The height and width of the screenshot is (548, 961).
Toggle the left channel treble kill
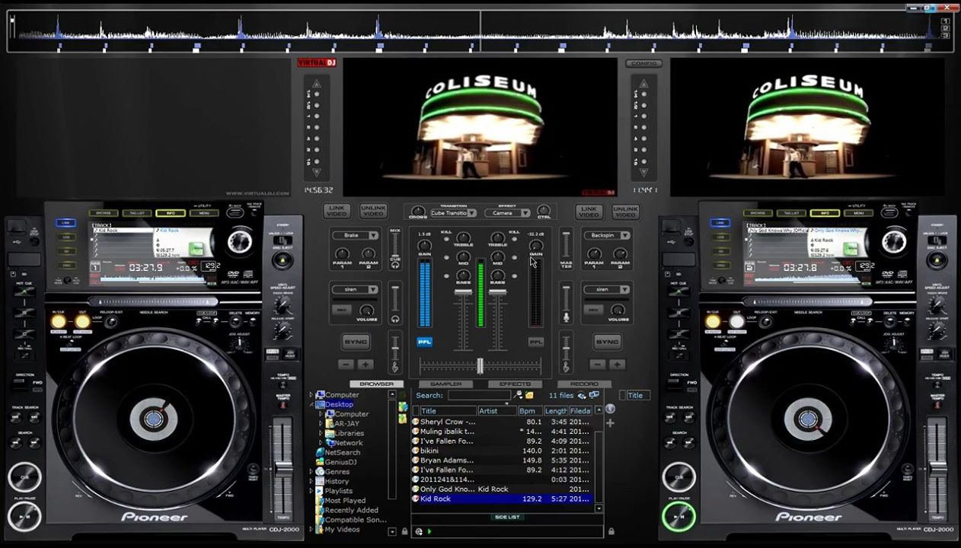pyautogui.click(x=446, y=239)
